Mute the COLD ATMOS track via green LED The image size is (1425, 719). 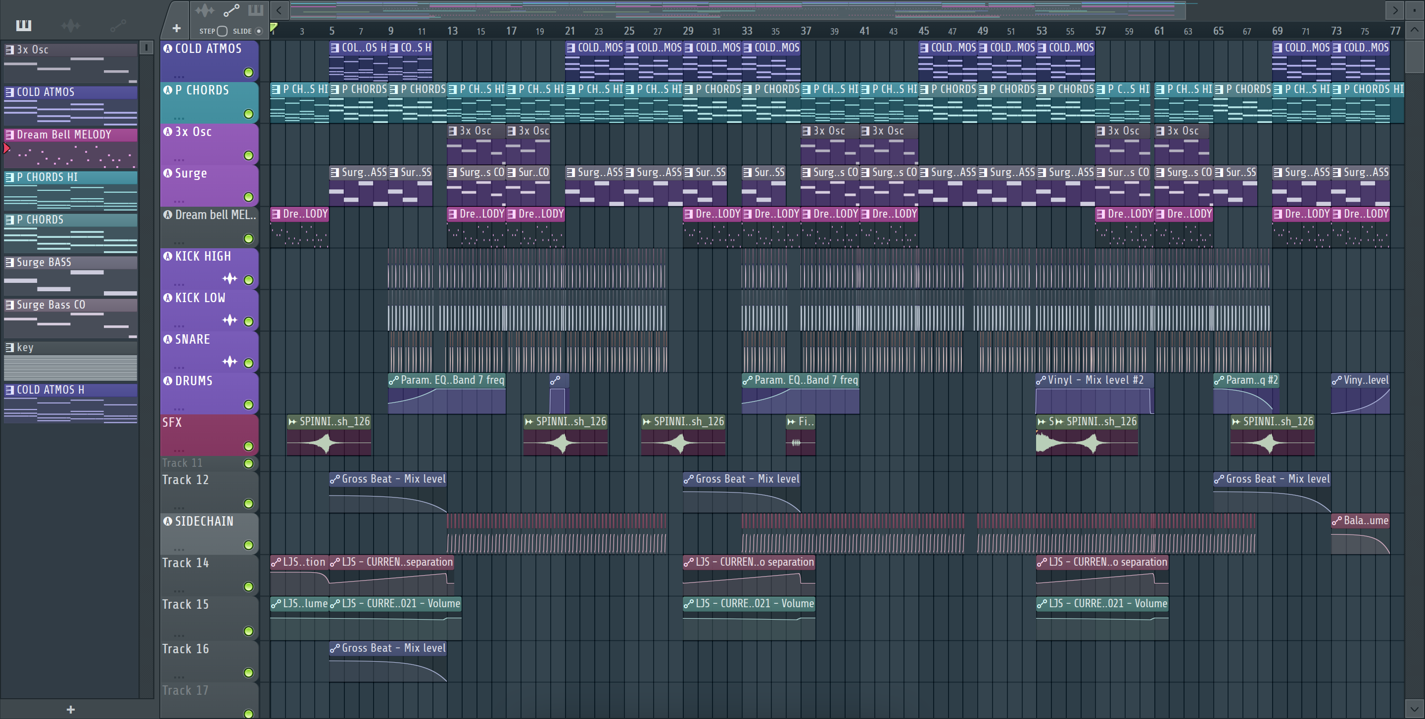[248, 72]
